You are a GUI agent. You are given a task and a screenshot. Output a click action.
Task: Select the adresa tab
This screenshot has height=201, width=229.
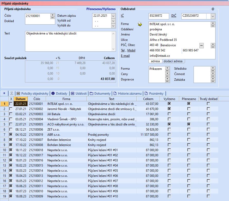coord(155,61)
